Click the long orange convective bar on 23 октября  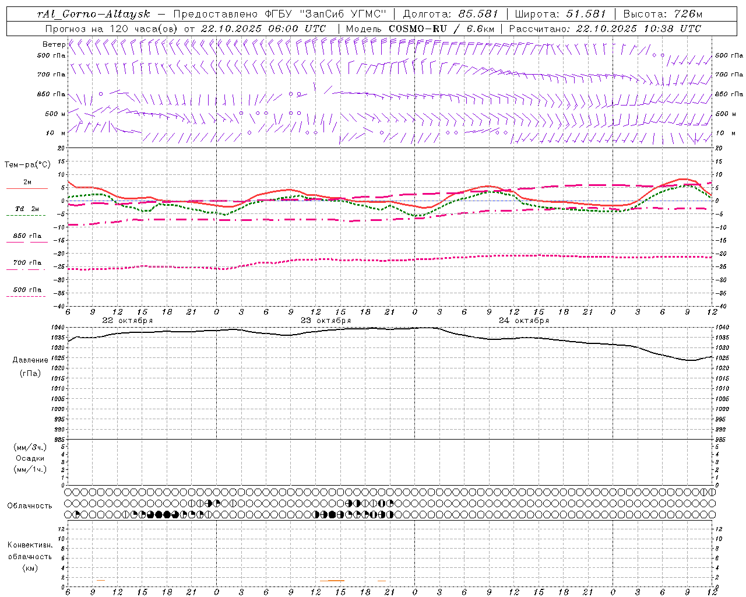coord(332,581)
